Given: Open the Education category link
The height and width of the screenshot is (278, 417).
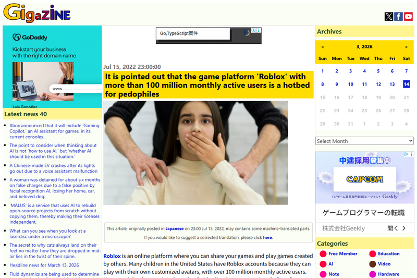Looking at the screenshot, I should 388,254.
